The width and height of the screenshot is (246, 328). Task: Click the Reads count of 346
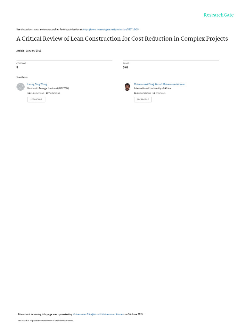click(126, 67)
